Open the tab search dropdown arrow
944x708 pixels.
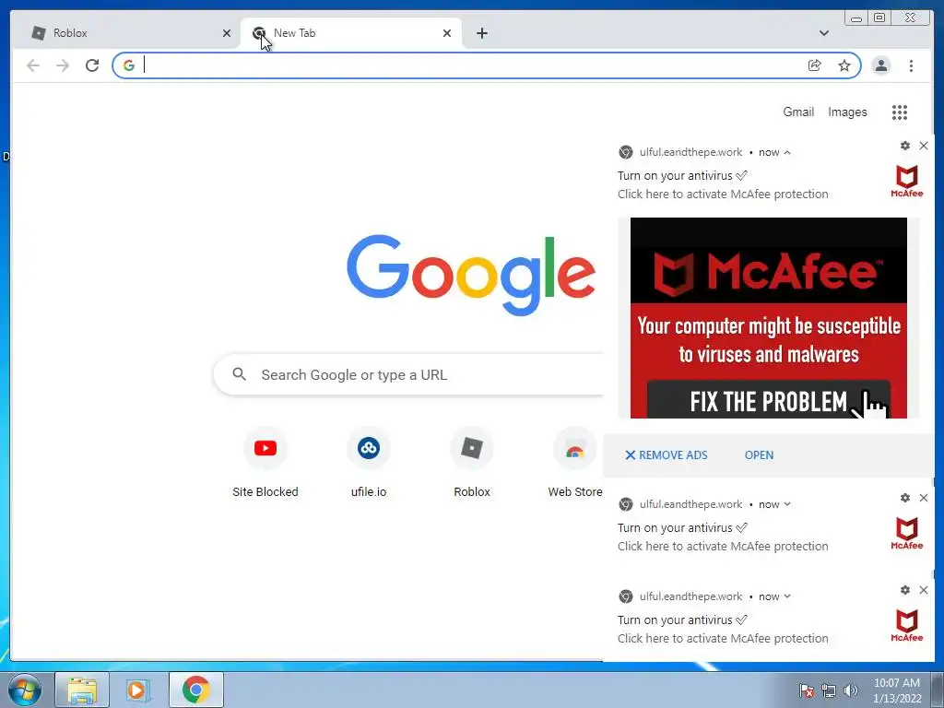coord(823,33)
